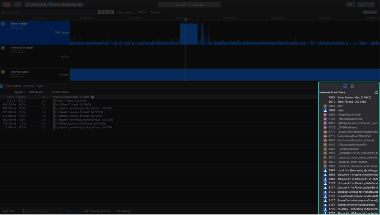Click the collapse icon beside Heaviest Stack Trace
This screenshot has height=215, width=380.
click(376, 92)
